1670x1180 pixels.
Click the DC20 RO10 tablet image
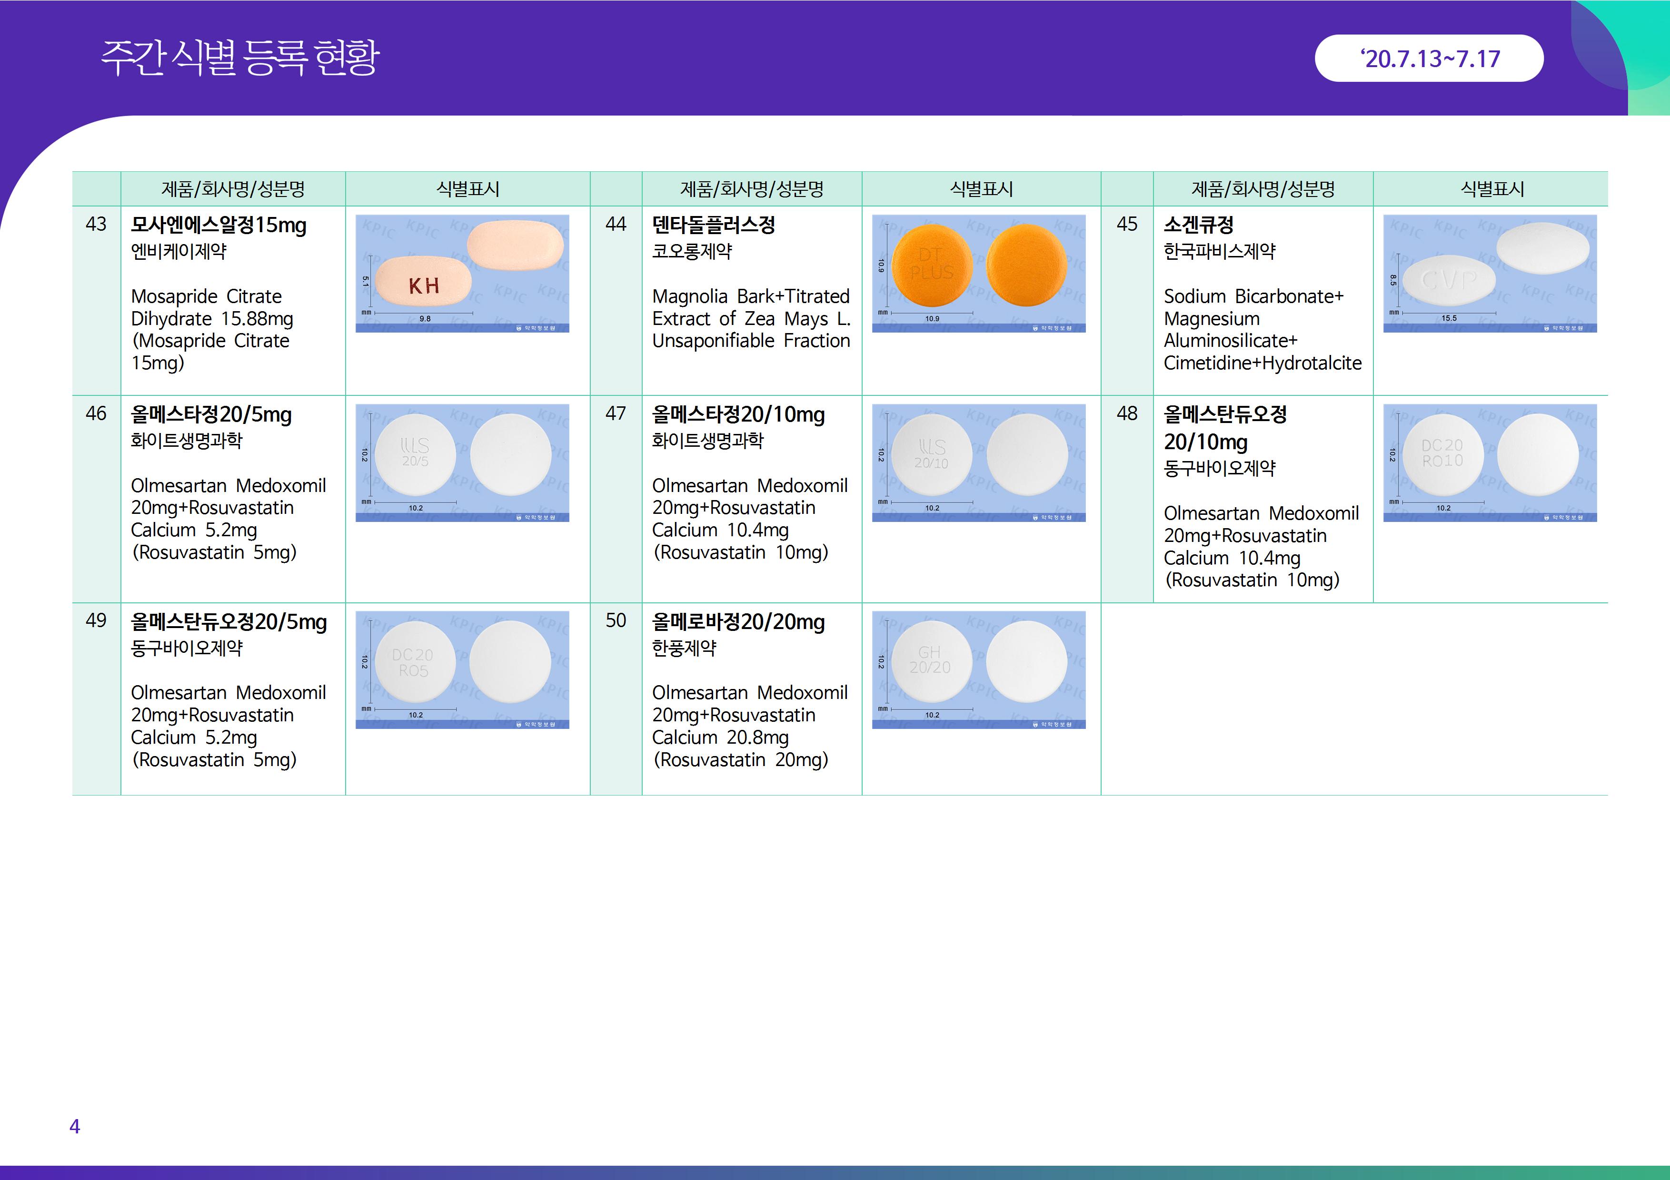click(1490, 462)
